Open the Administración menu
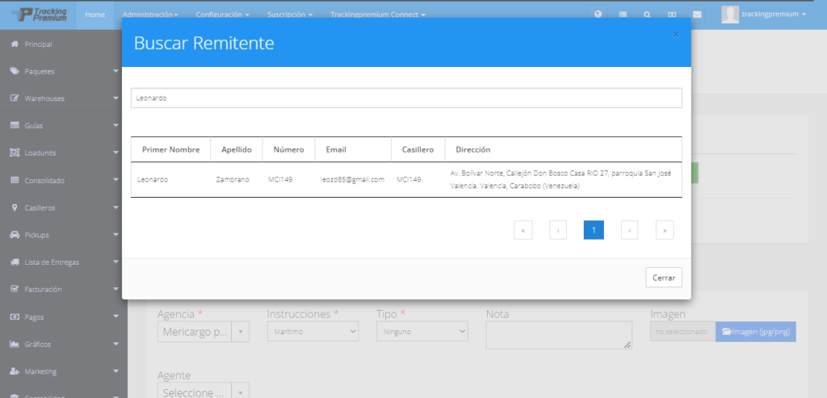 point(149,15)
